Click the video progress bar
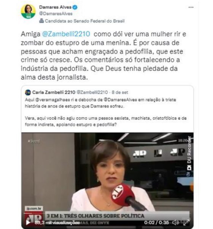This screenshot has height=229, width=213. (107, 213)
